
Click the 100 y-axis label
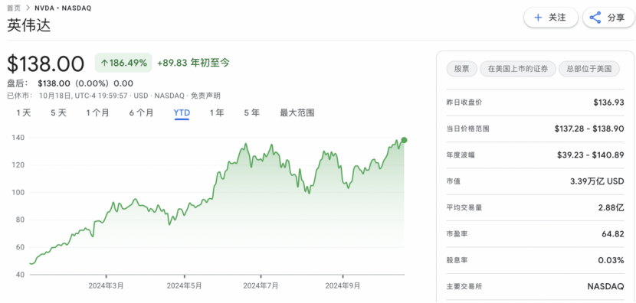tap(19, 192)
